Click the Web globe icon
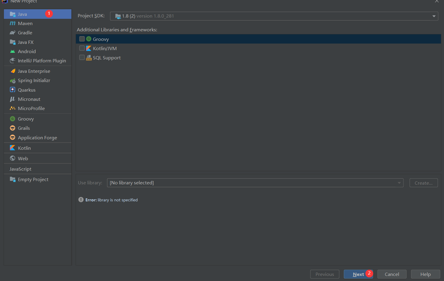The width and height of the screenshot is (444, 281). pos(13,158)
